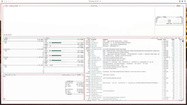The width and height of the screenshot is (187, 105).
Task: Click the disks box label
Action: tap(47, 38)
